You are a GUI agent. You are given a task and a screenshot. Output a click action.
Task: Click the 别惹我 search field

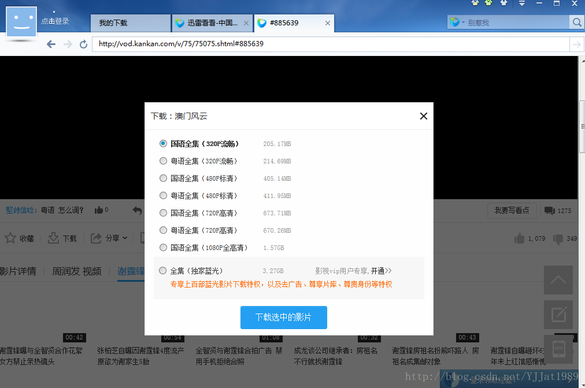point(517,23)
